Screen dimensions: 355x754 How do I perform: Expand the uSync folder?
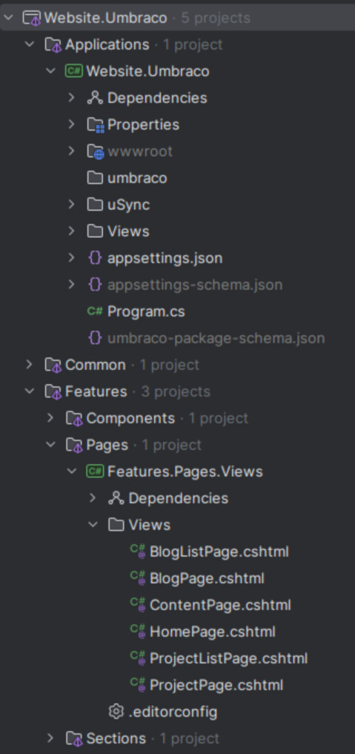tap(72, 205)
